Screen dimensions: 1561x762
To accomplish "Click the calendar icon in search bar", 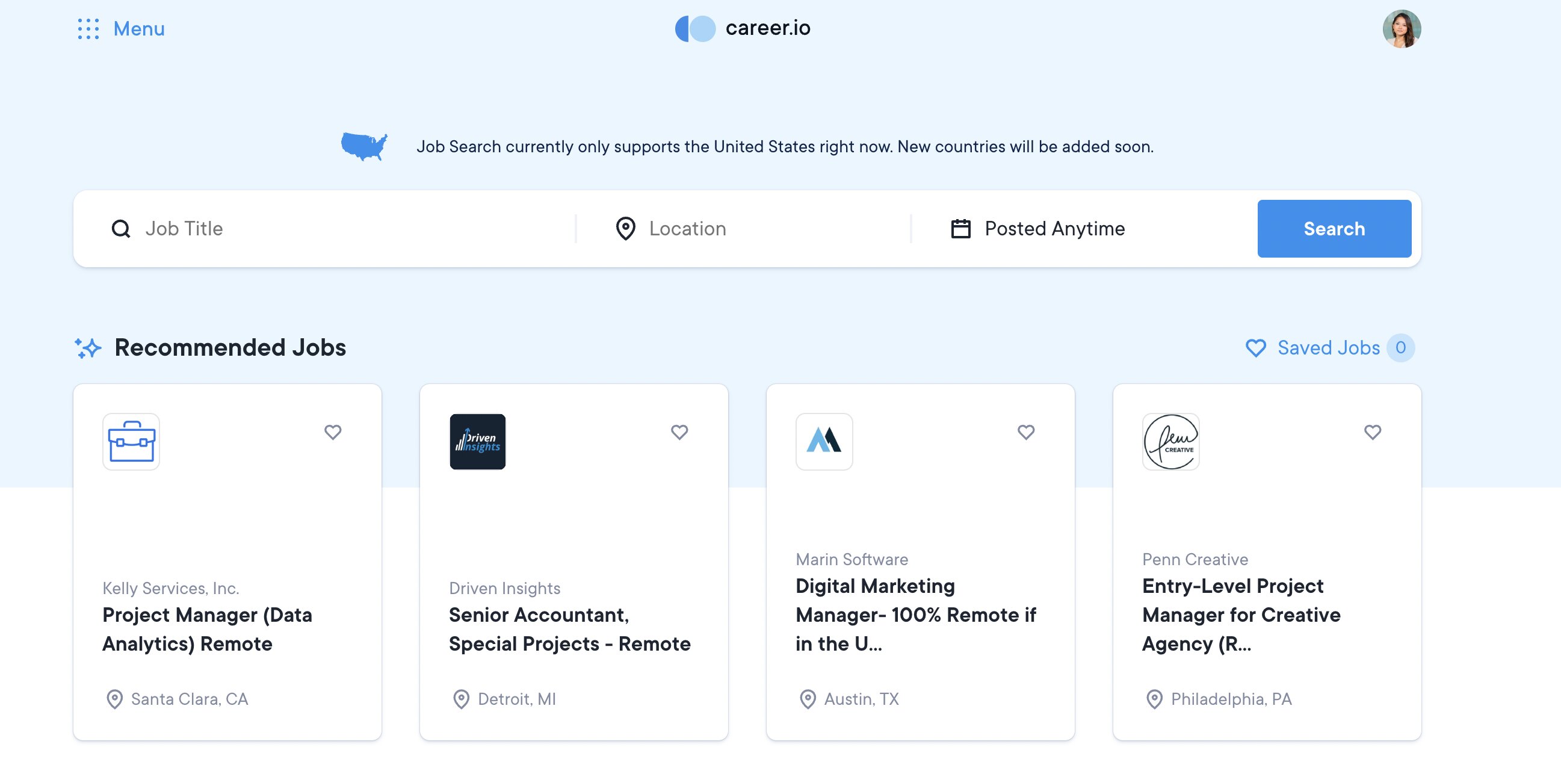I will [960, 229].
